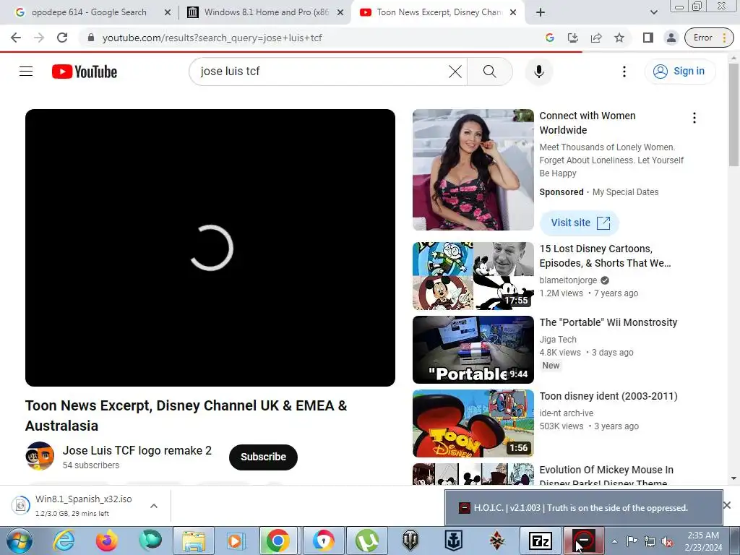Switch to the opodepe 614 Google Search tab

(89, 12)
